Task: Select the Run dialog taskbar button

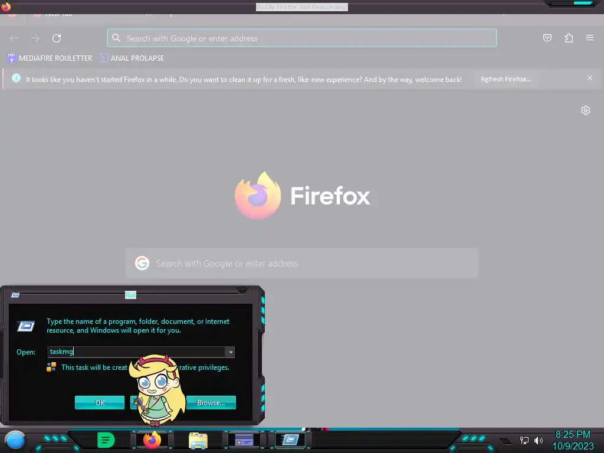Action: (290, 440)
